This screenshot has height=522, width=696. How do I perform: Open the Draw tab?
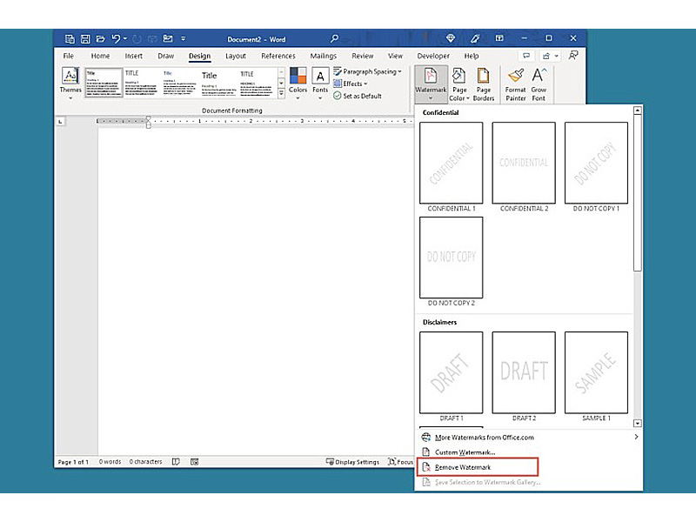pos(165,56)
